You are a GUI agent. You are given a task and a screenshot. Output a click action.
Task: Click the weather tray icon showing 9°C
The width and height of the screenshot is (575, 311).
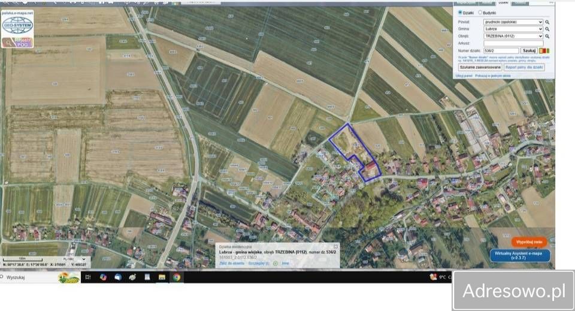[x=433, y=277]
